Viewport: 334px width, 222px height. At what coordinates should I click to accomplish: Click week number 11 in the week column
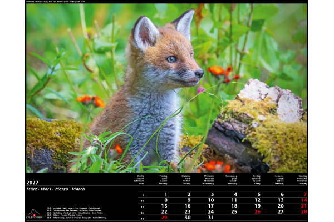tap(143, 206)
